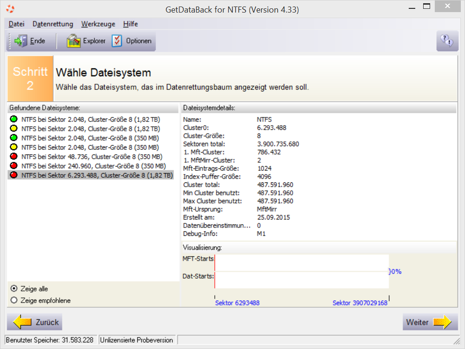
Task: Click the Erstellt am value 25.09.2015
Action: click(274, 217)
